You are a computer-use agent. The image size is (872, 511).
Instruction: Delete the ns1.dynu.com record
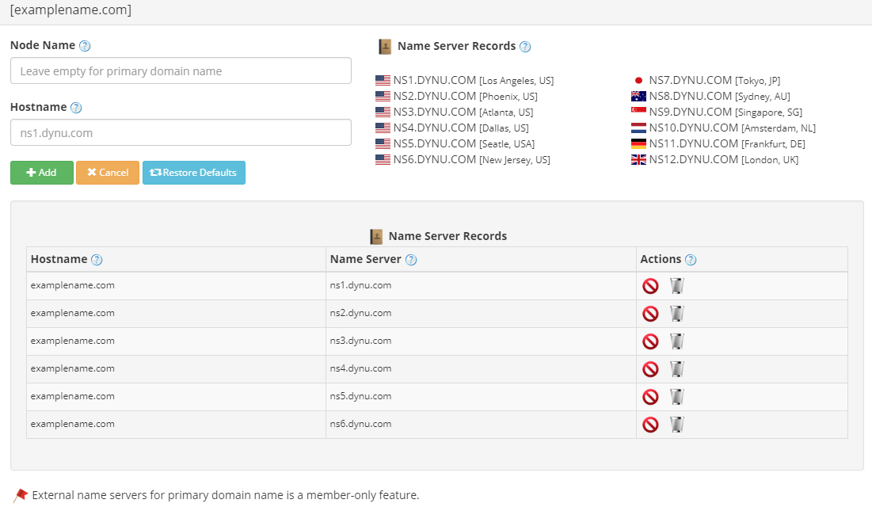coord(677,286)
